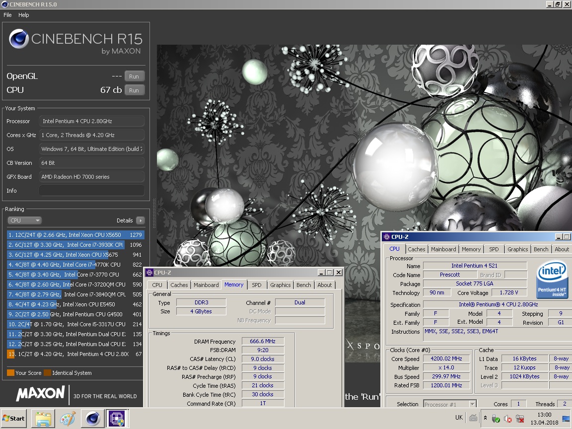Viewport: 572px width, 429px height.
Task: Switch to CPU tab in Memory CPU-Z window
Action: point(157,285)
